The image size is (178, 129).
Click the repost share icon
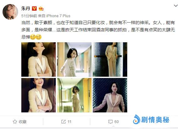[63, 121]
